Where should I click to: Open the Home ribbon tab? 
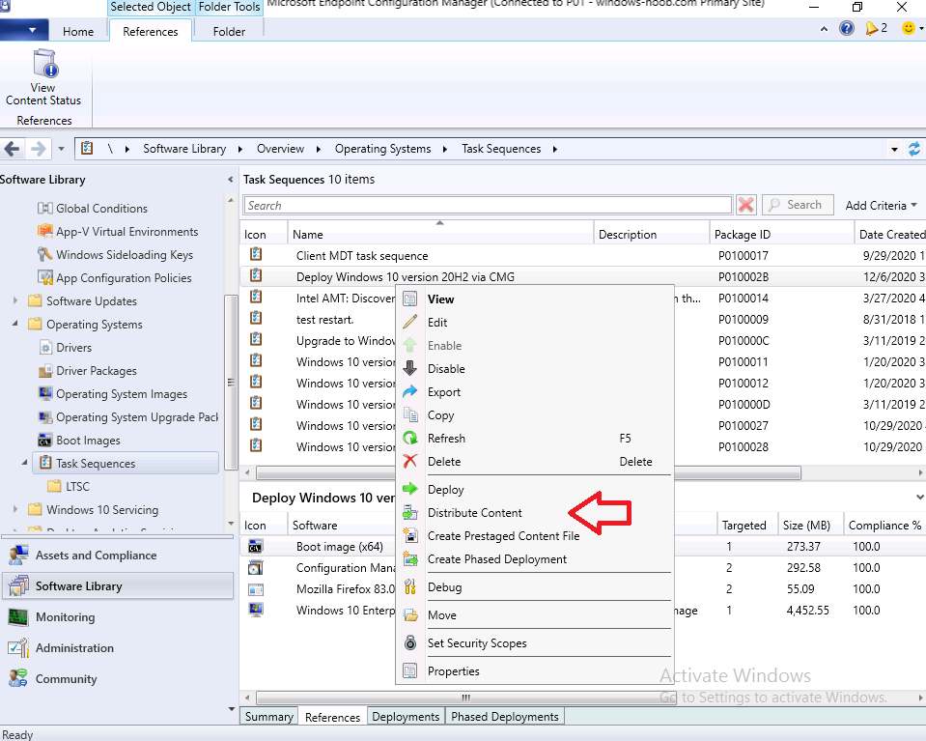(78, 31)
